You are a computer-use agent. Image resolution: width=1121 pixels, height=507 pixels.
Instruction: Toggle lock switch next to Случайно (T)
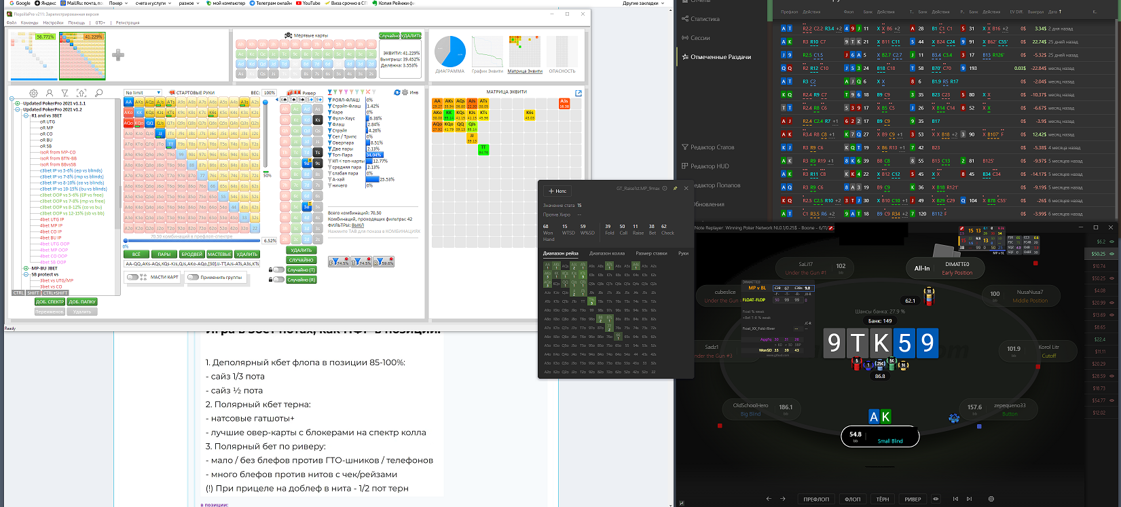coord(278,269)
